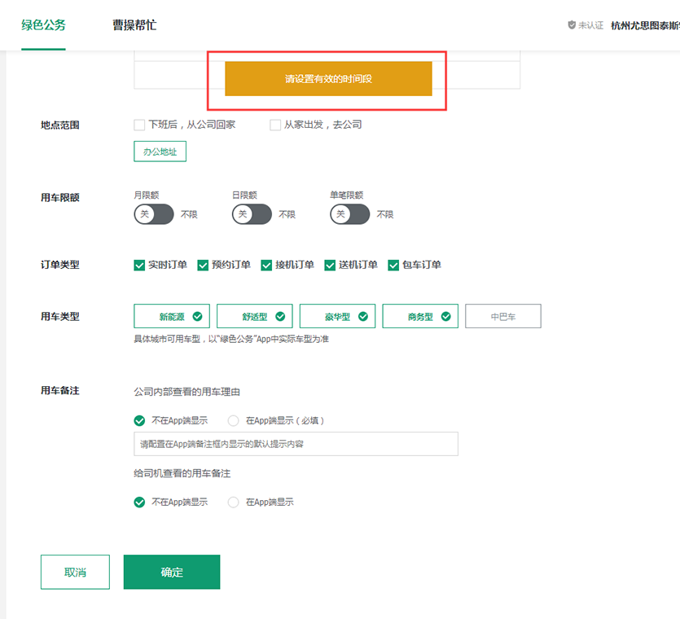Check 从家出发，去公司 checkbox
Viewport: 680px width, 619px height.
[x=275, y=125]
